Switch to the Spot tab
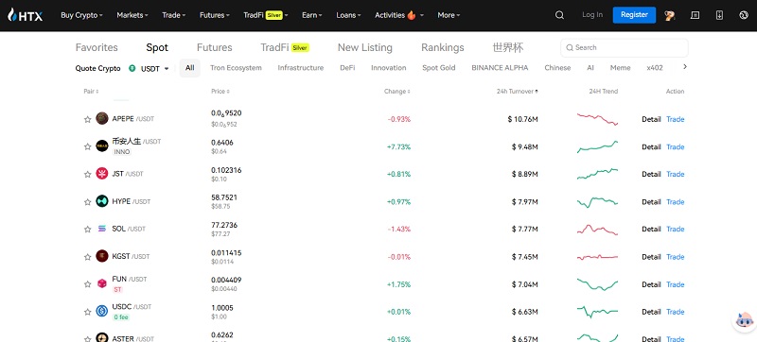 [157, 47]
